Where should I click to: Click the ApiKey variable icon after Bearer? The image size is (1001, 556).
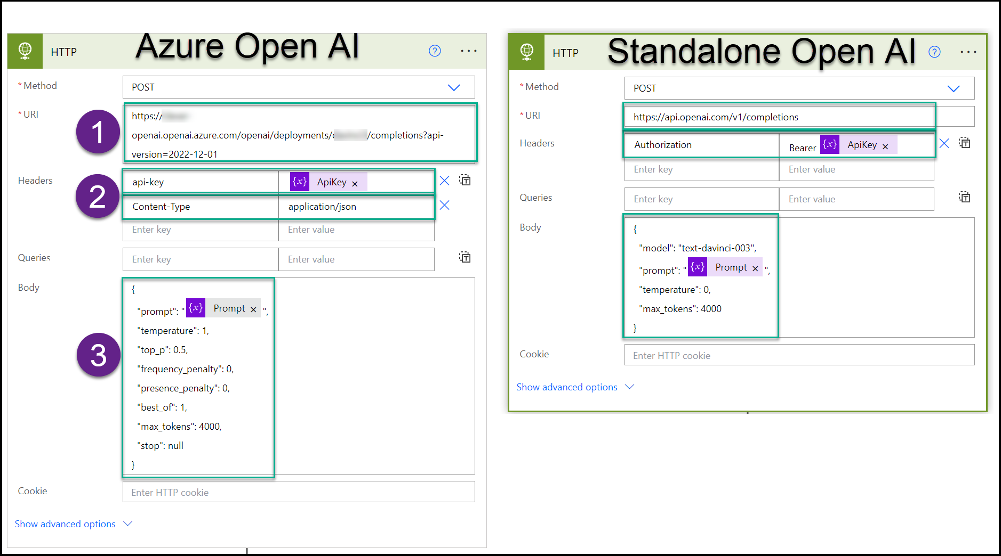coord(830,144)
